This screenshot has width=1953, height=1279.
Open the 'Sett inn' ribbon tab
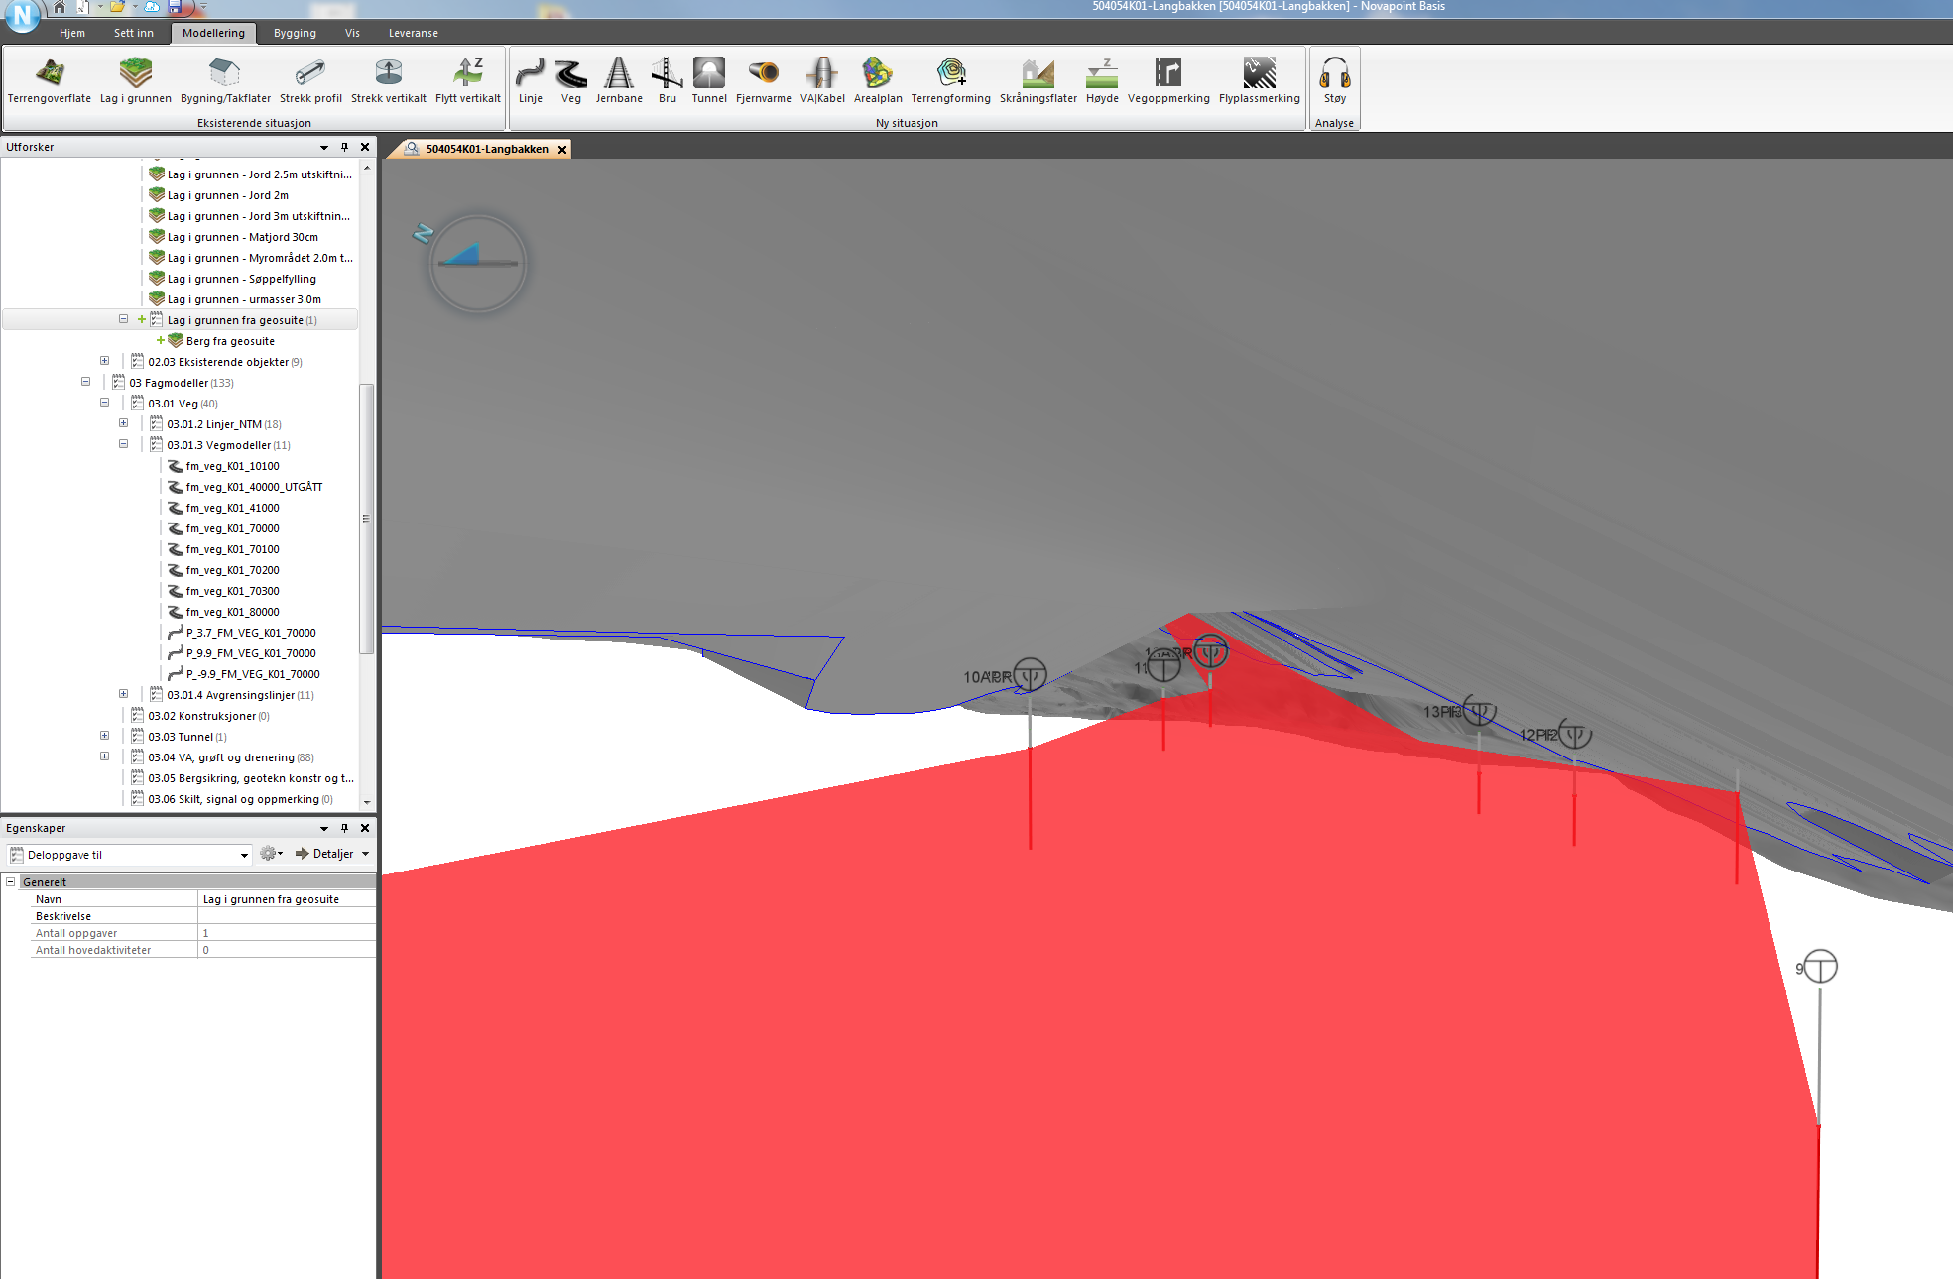coord(134,33)
